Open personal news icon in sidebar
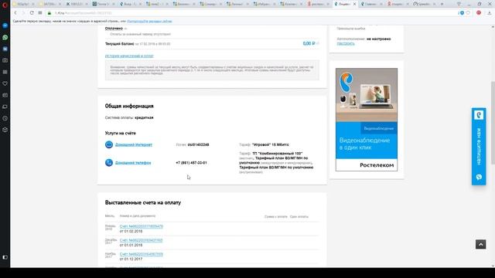Screen dimensions: 495x278 (x=5, y=95)
